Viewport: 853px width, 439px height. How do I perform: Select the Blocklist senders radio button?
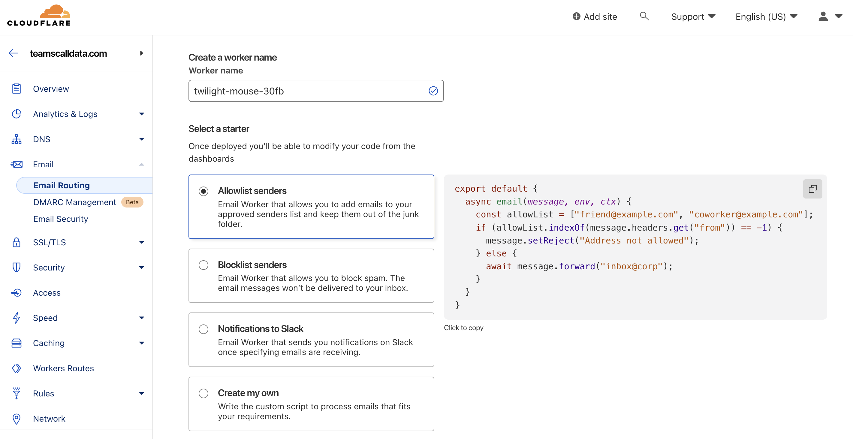[x=203, y=265]
